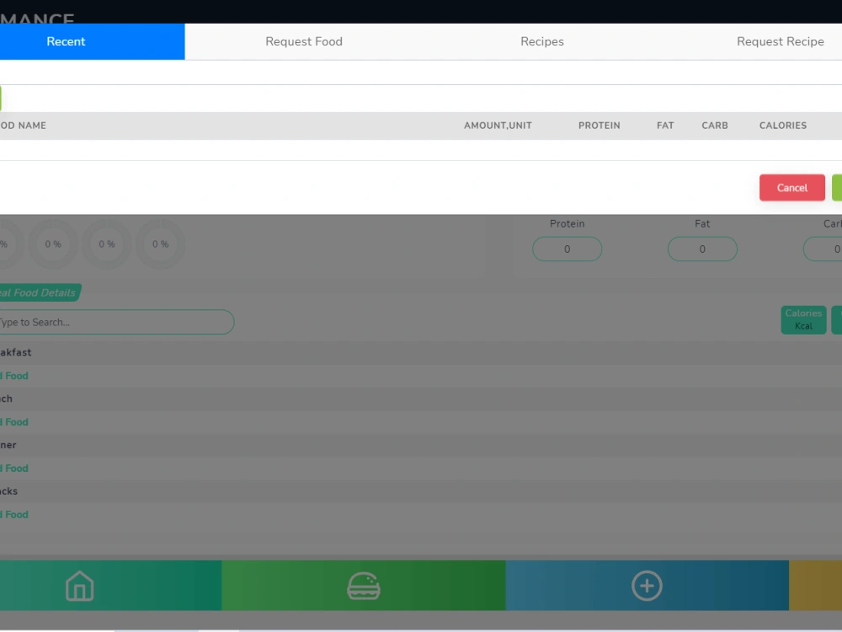Click the Dinner meal row
The width and height of the screenshot is (842, 632).
tap(421, 445)
